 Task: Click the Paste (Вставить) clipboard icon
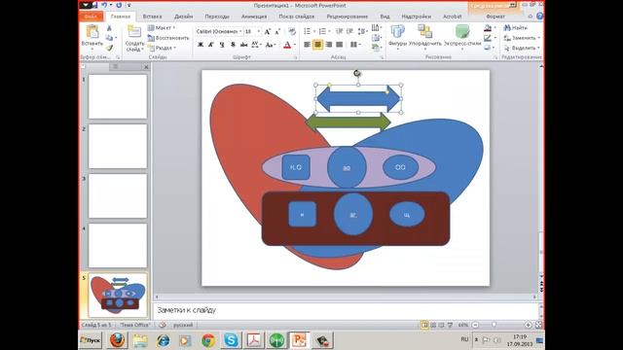click(x=92, y=31)
